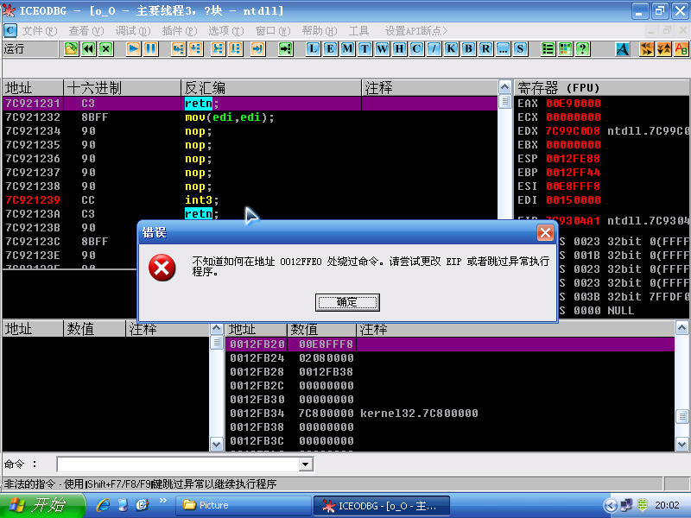
Task: Click the trace over icon
Action: click(x=235, y=49)
